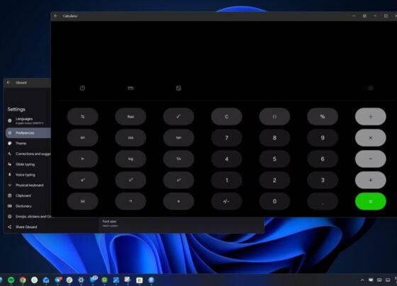Open Languages in Gboard settings
Screen dimensions: 397x286
(x=28, y=120)
